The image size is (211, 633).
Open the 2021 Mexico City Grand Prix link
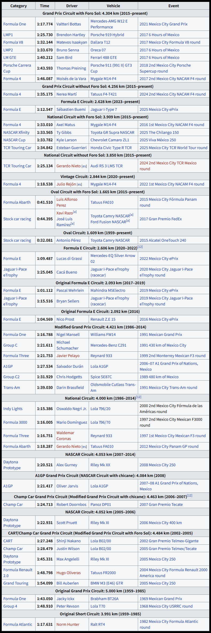(x=163, y=24)
